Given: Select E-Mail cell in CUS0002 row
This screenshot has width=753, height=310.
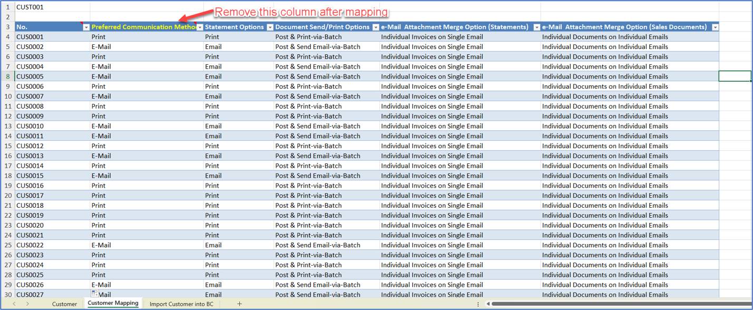Looking at the screenshot, I should [146, 47].
